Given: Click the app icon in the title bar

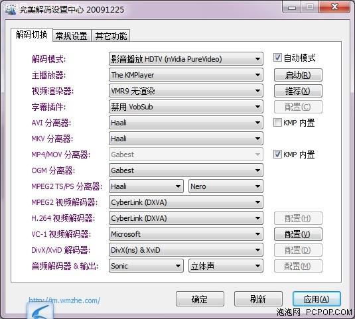Looking at the screenshot, I should [11, 9].
